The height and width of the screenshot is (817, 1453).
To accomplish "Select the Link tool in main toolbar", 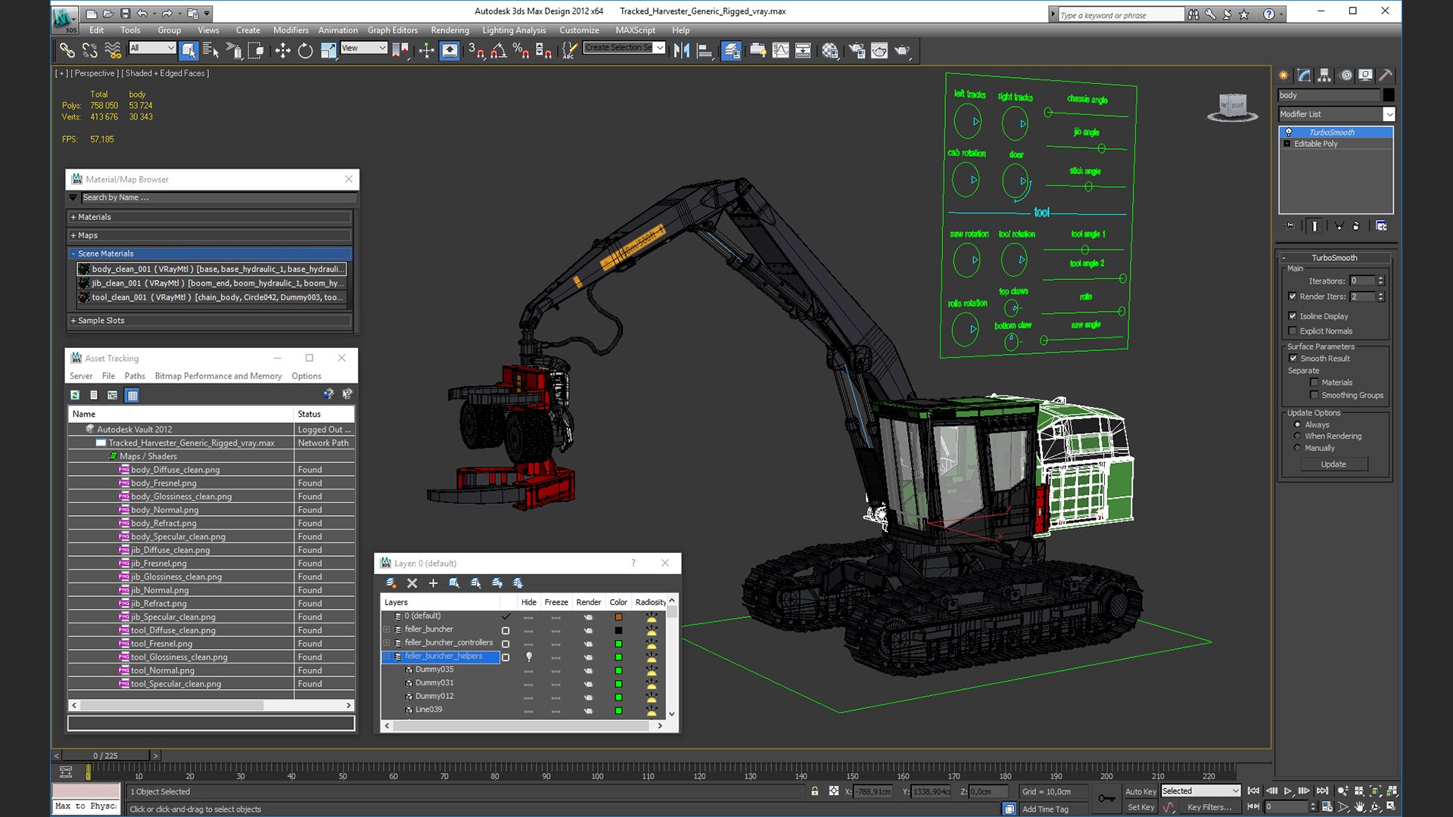I will click(67, 51).
